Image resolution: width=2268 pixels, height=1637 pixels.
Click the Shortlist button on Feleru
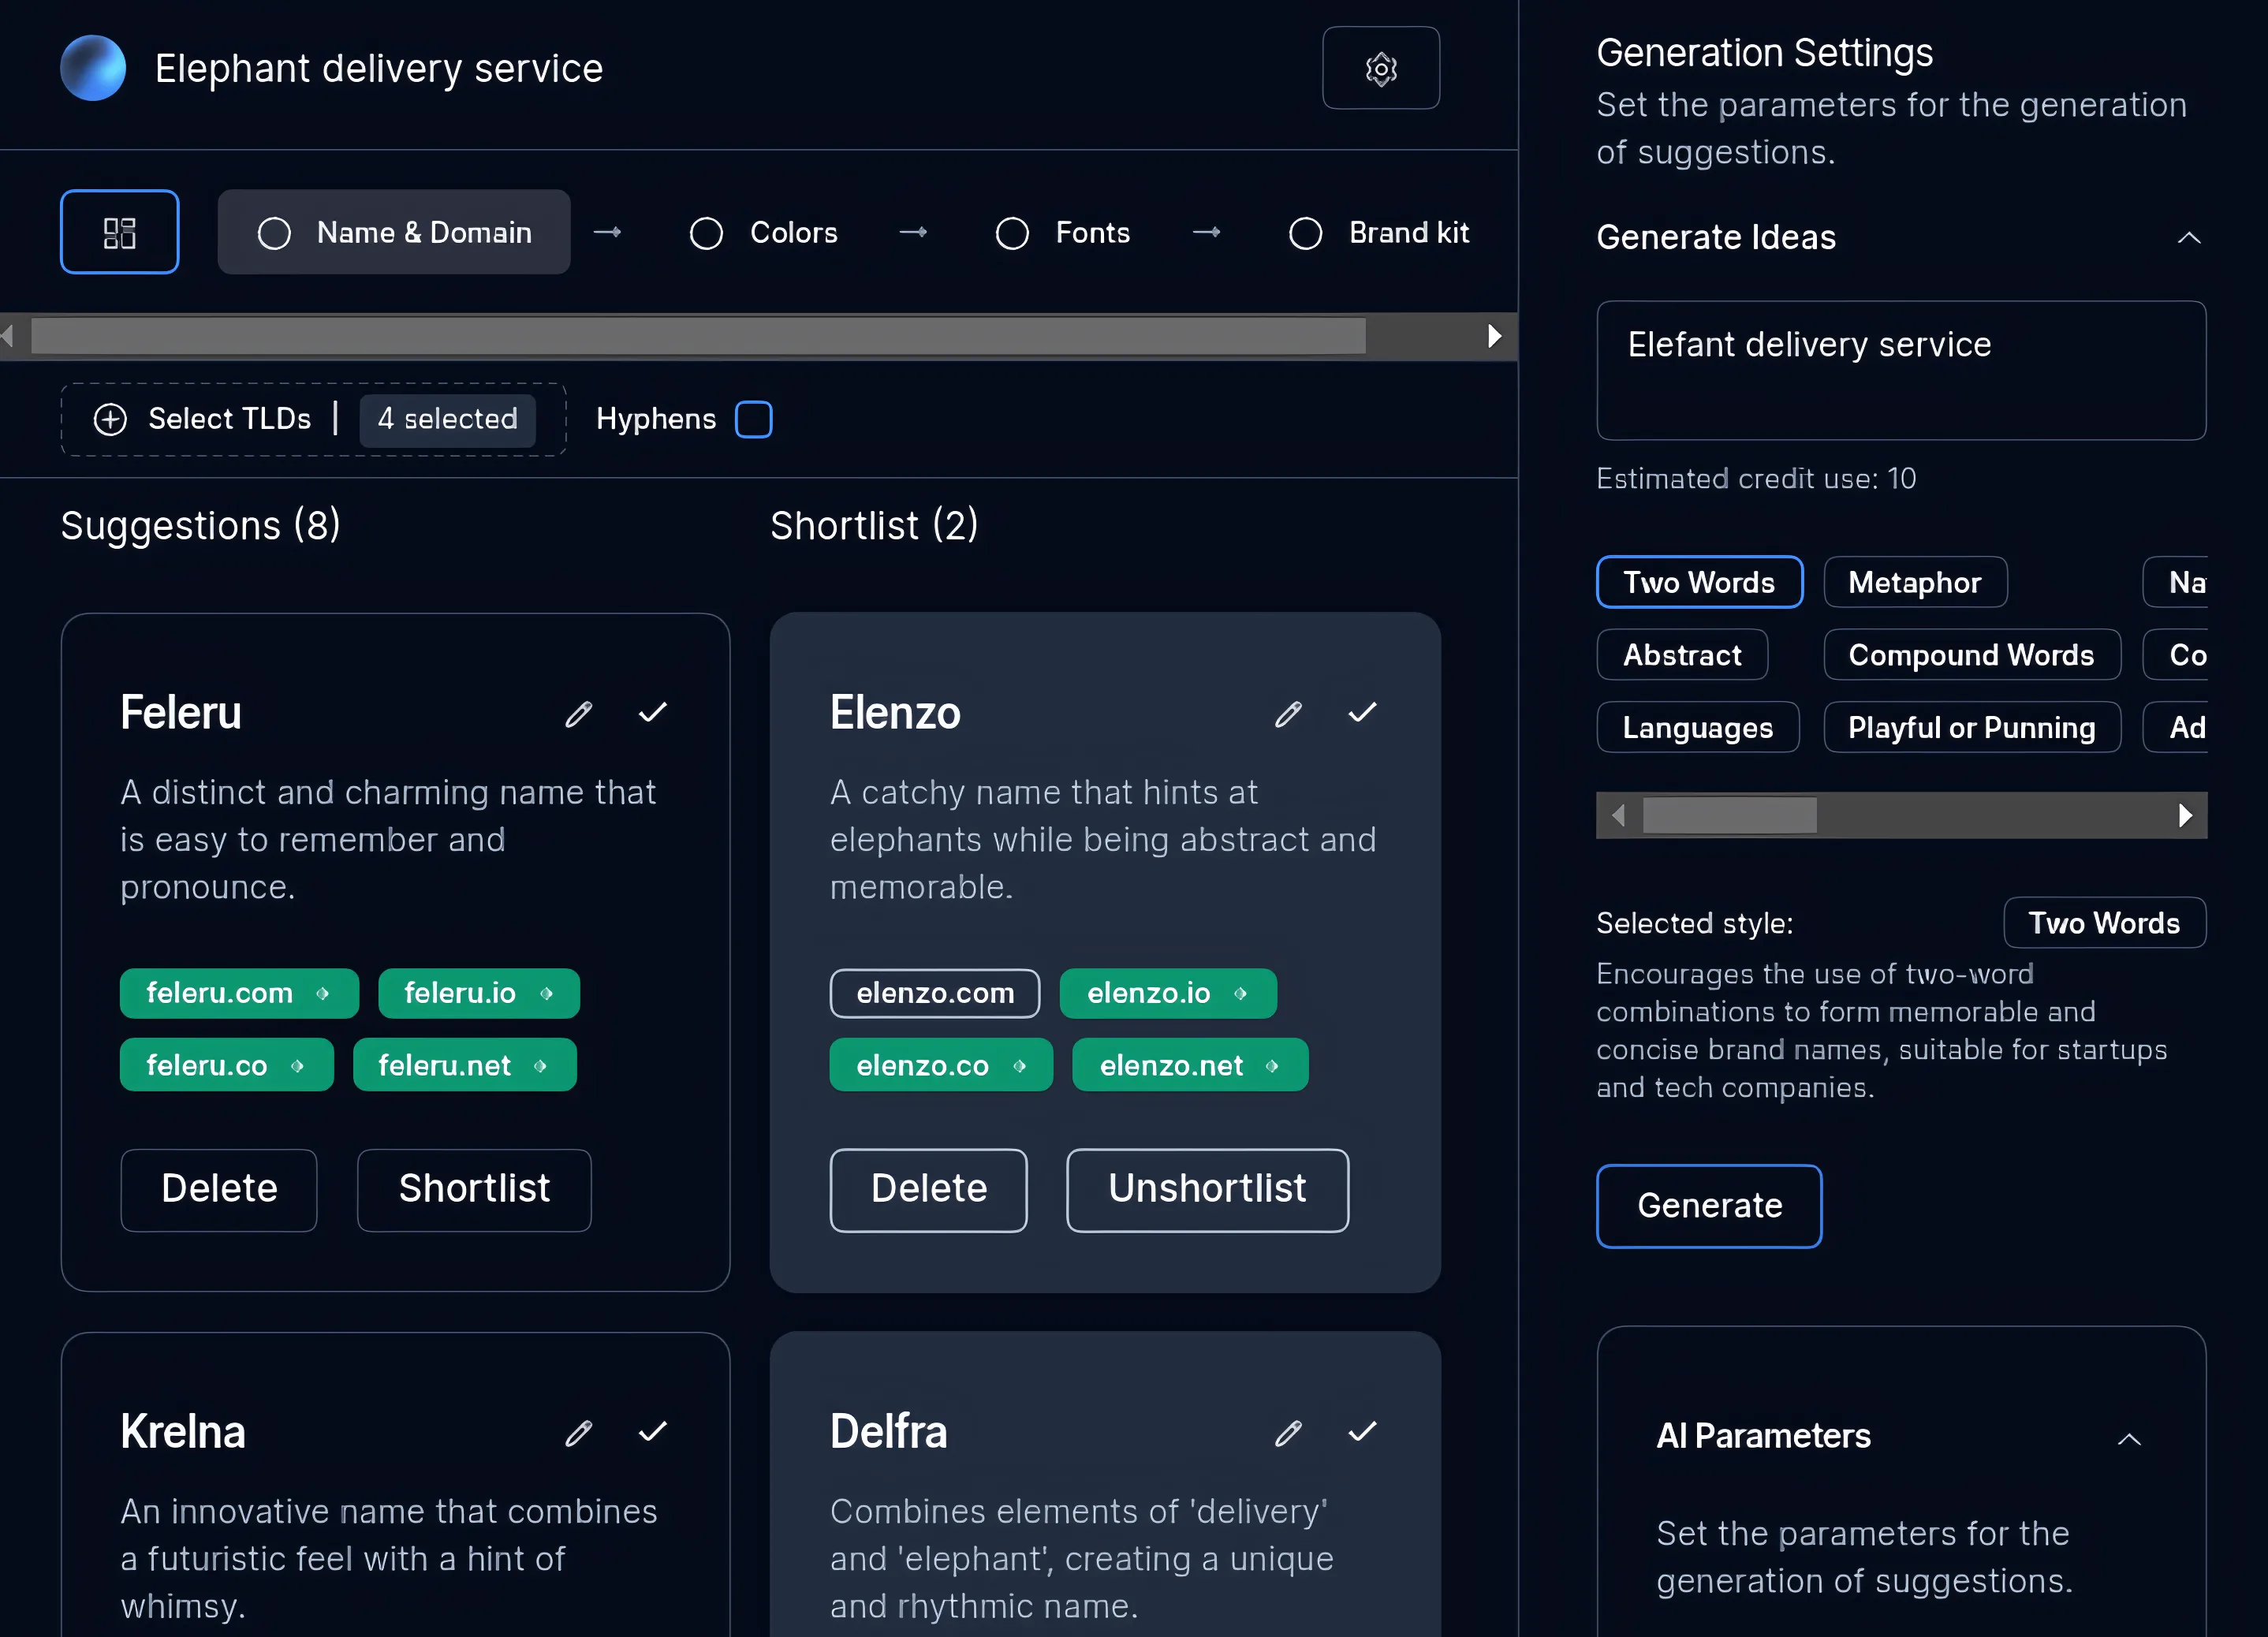[474, 1188]
